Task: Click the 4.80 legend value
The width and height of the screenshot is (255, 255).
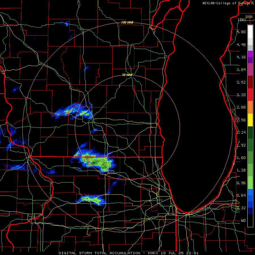Action: (241, 32)
